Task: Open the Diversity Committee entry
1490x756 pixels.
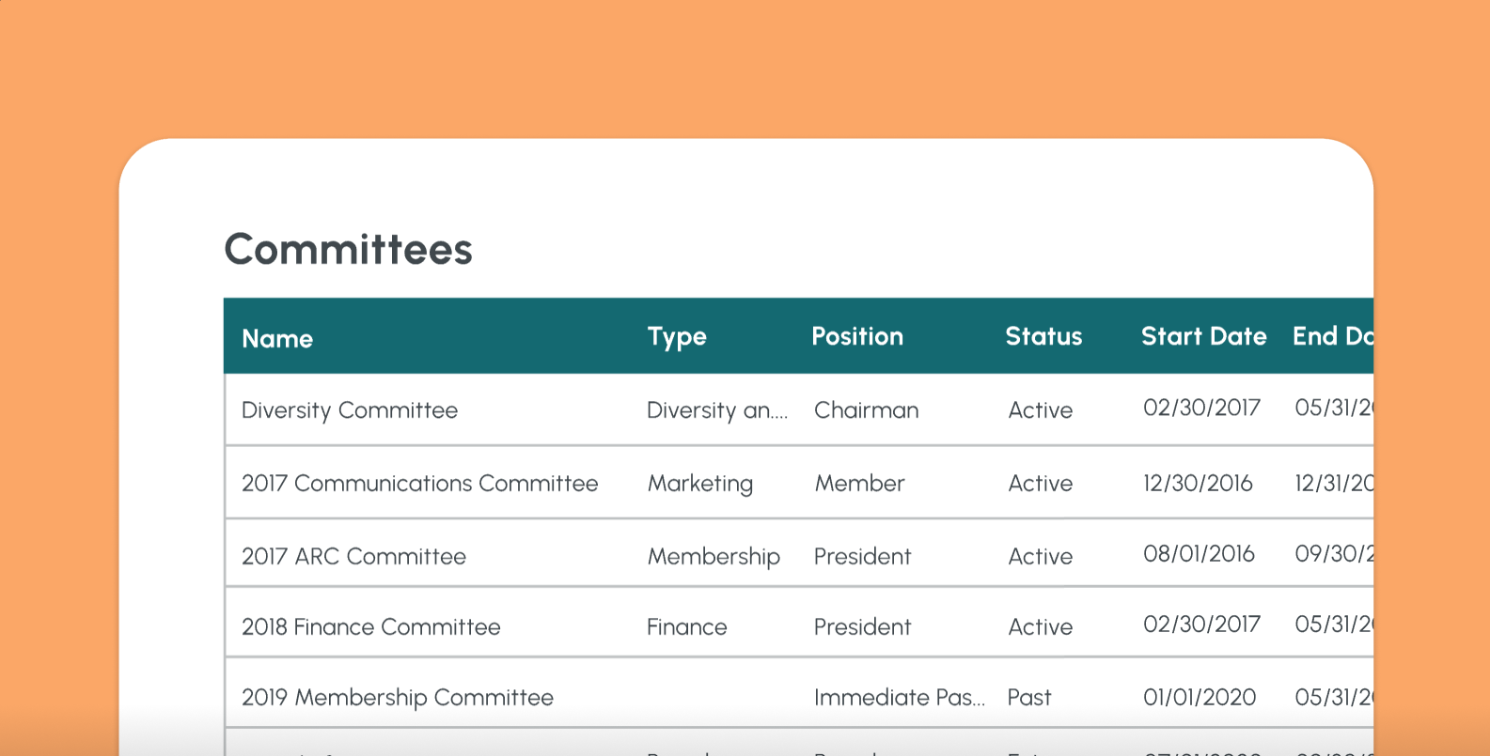Action: click(x=350, y=410)
